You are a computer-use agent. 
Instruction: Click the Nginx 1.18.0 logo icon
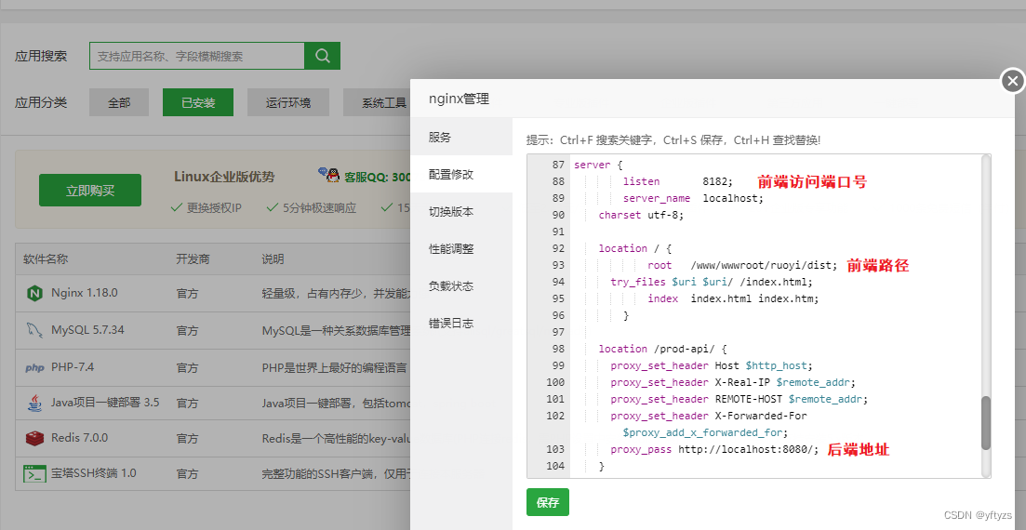tap(34, 293)
